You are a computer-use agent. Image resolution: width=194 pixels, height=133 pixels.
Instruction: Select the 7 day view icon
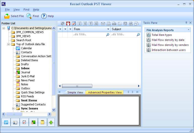point(90,24)
